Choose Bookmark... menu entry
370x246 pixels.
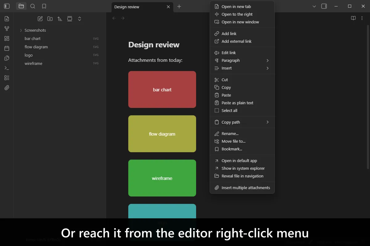(x=242, y=149)
